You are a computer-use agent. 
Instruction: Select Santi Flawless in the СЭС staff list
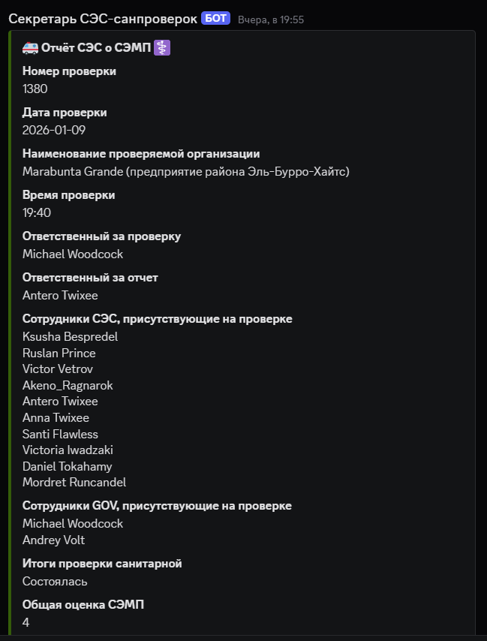coord(60,434)
